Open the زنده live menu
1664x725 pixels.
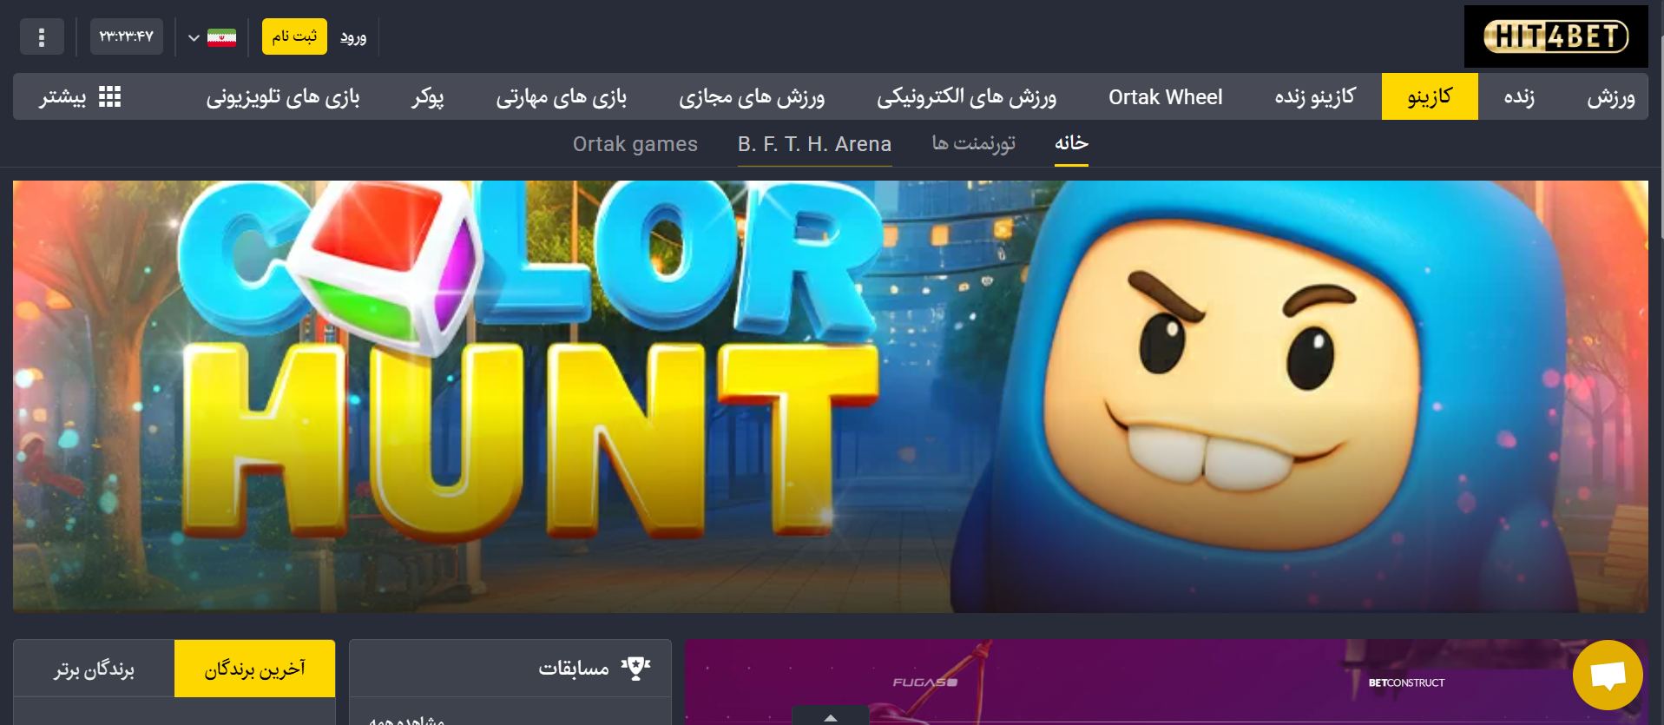click(1519, 96)
